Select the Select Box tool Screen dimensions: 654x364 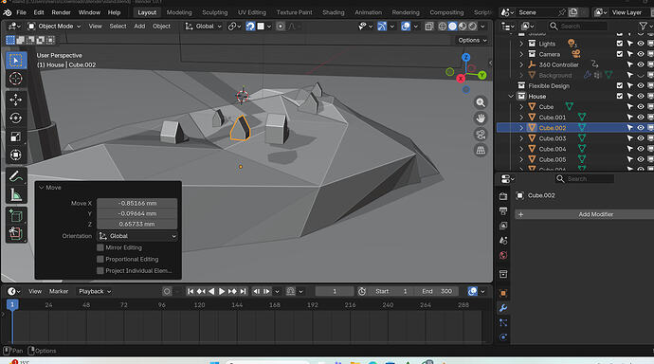16,61
